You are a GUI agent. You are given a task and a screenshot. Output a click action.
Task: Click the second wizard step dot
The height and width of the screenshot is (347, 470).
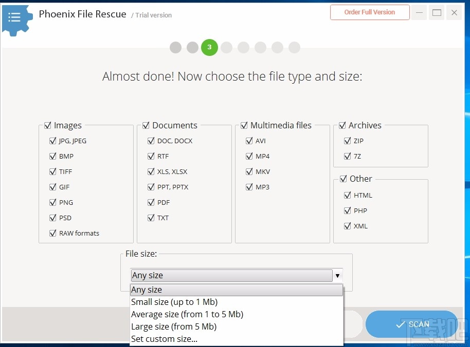193,48
